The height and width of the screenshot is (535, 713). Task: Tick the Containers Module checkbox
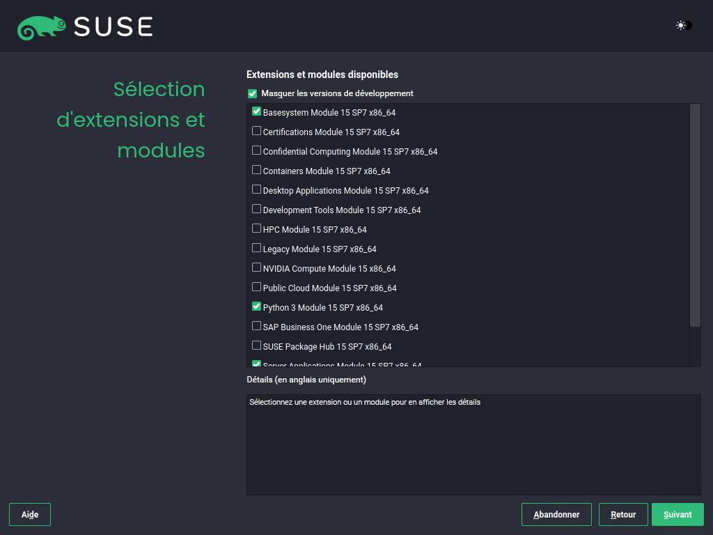[256, 170]
